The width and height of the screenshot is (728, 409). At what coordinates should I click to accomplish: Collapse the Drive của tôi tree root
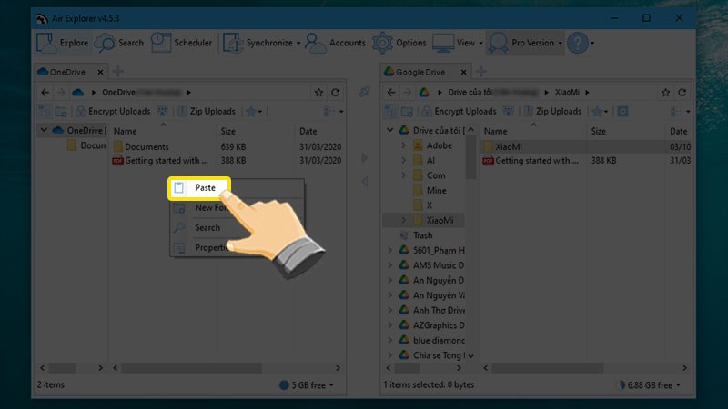point(390,130)
